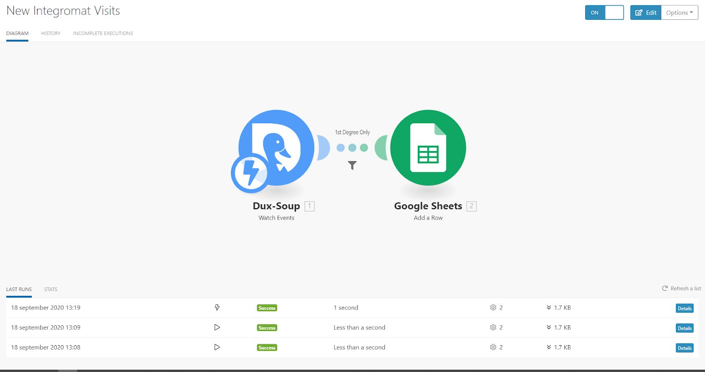Click the Refresh a list link
The image size is (705, 372).
tap(682, 288)
